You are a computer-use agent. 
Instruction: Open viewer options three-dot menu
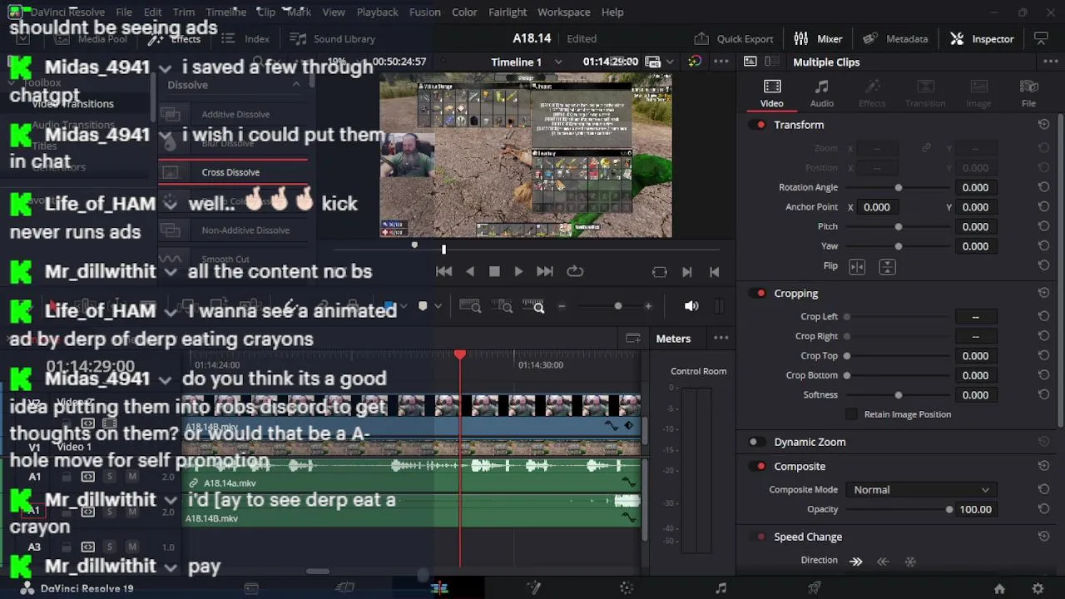point(721,62)
